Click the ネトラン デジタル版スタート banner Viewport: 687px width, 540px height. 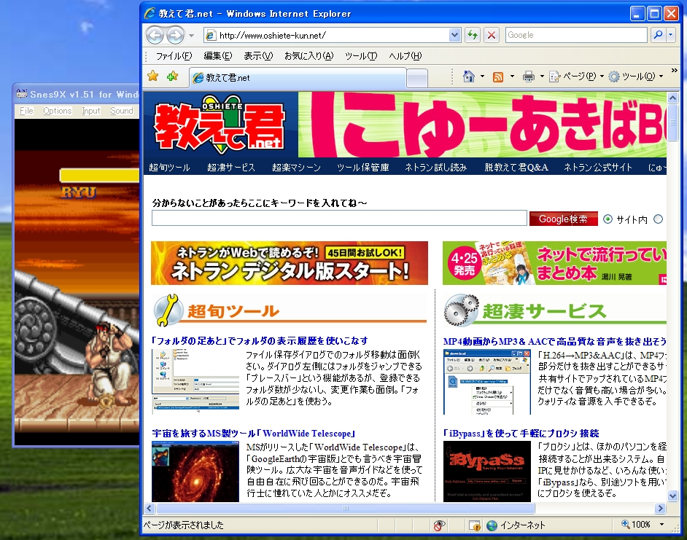pyautogui.click(x=290, y=263)
